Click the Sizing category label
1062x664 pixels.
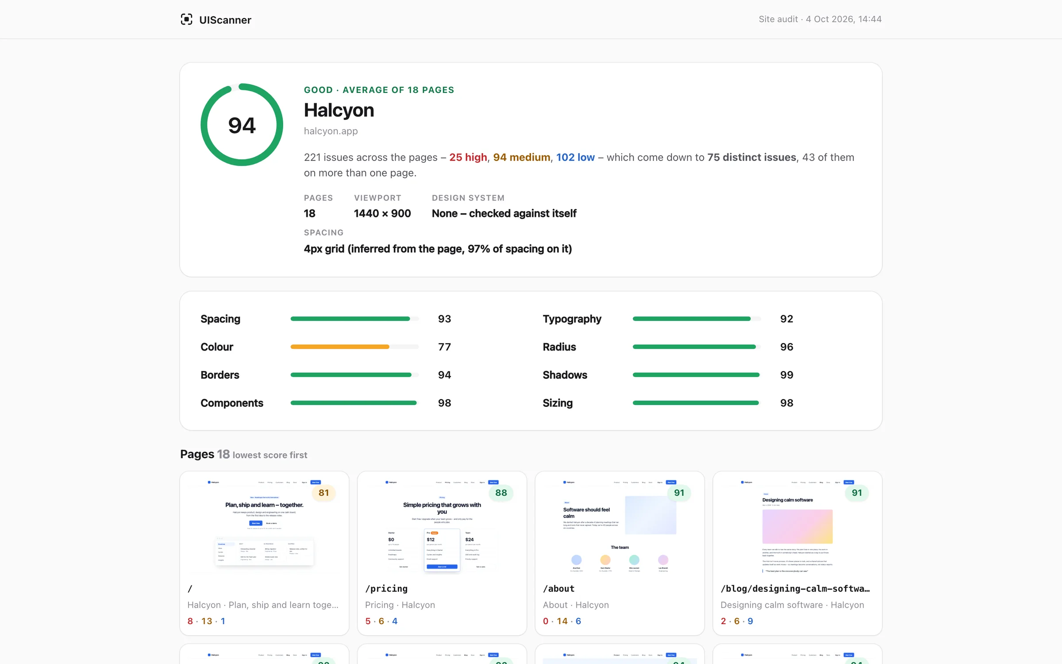click(558, 403)
